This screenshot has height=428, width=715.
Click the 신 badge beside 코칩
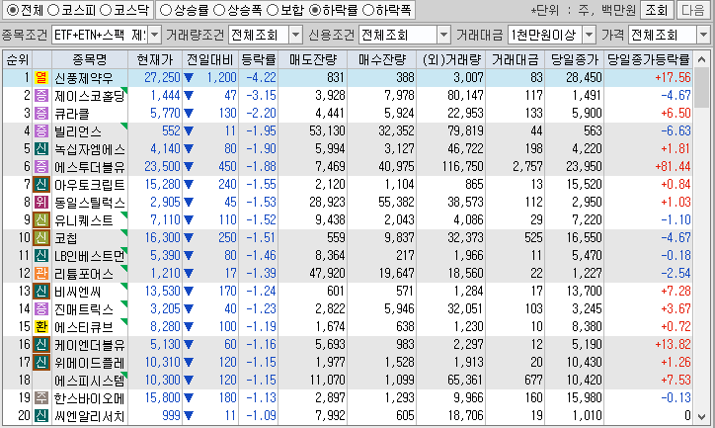[41, 238]
